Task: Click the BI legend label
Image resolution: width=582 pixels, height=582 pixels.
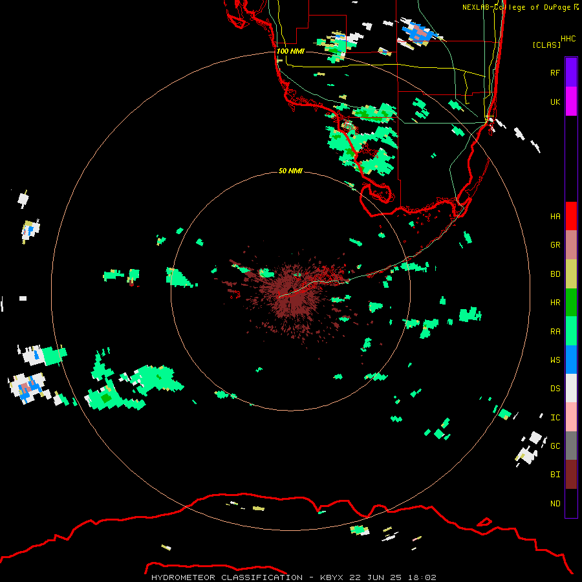Action: 555,475
